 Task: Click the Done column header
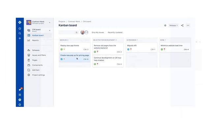[163, 40]
